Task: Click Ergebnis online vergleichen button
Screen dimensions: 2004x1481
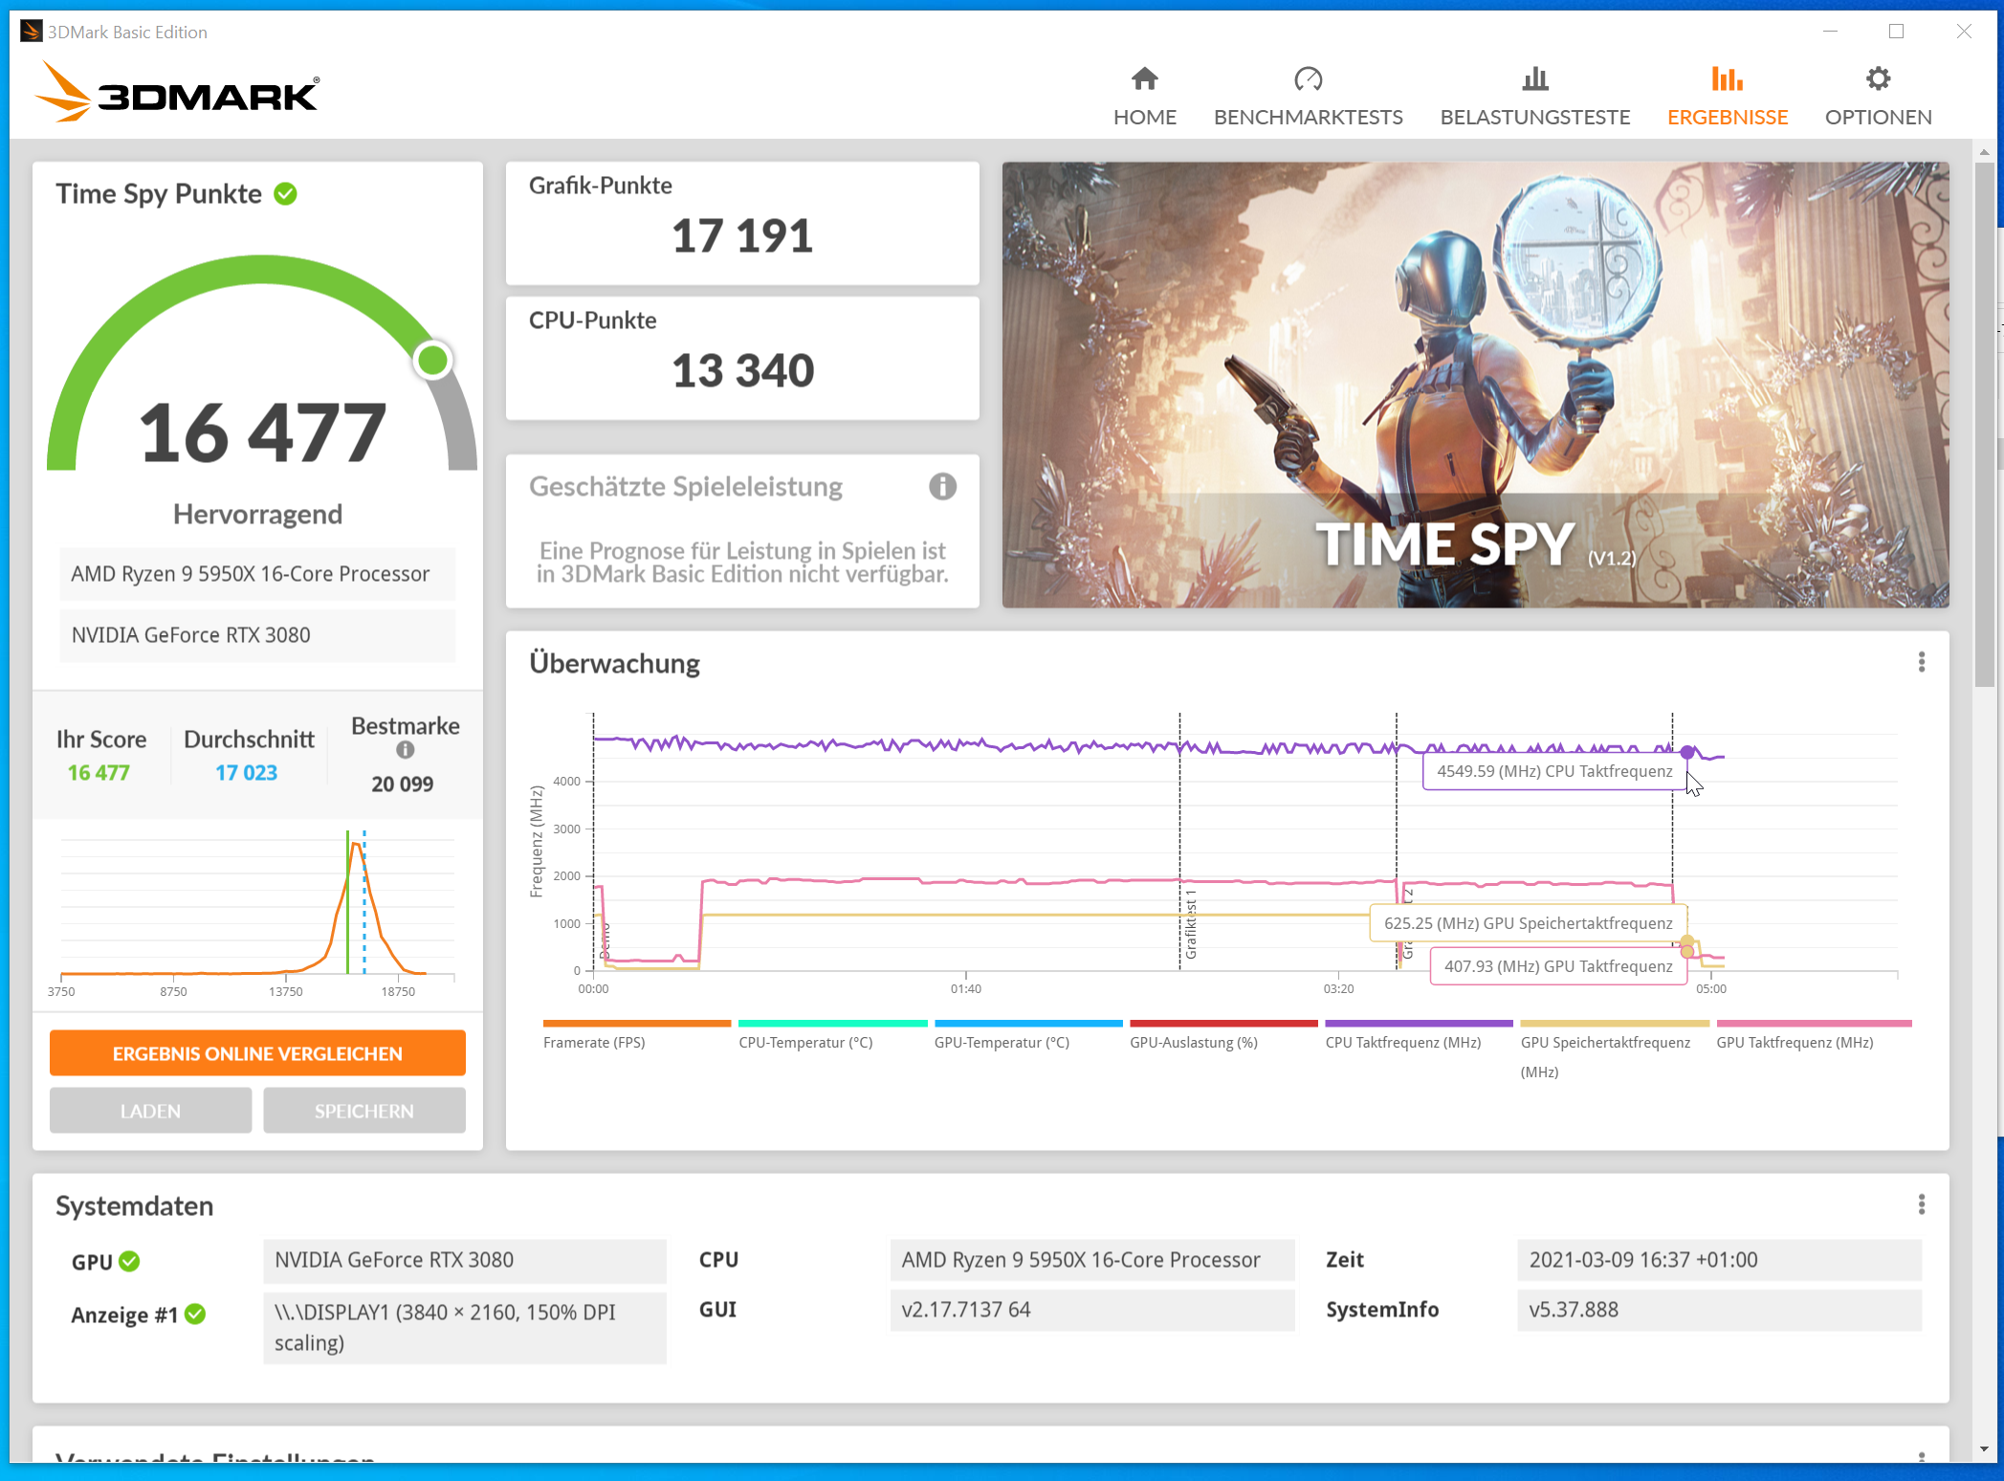Action: click(x=257, y=1053)
